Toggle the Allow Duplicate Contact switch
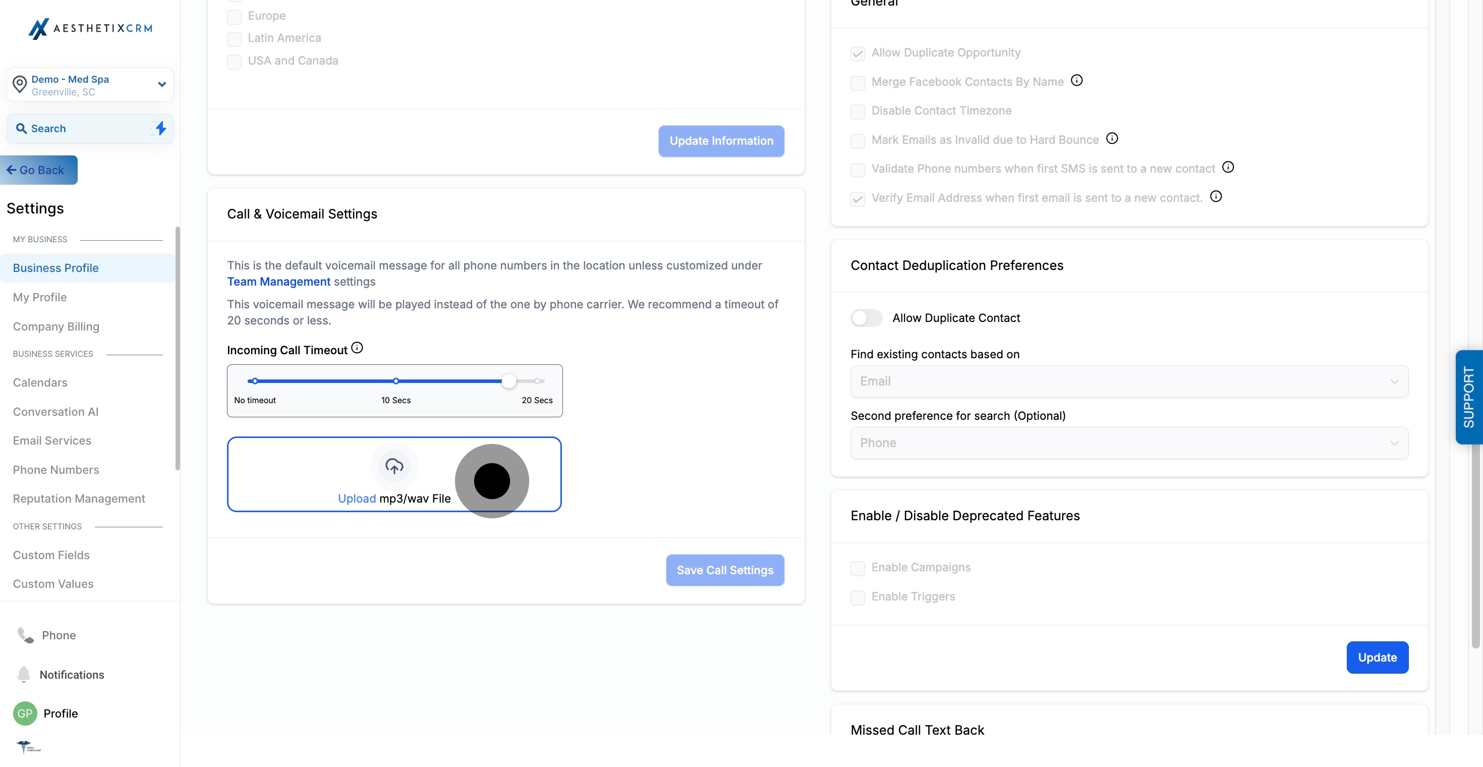 pyautogui.click(x=866, y=318)
